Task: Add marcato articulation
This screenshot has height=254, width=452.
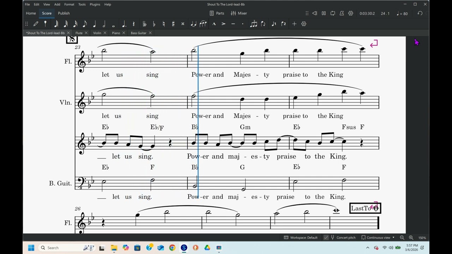Action: pyautogui.click(x=214, y=24)
